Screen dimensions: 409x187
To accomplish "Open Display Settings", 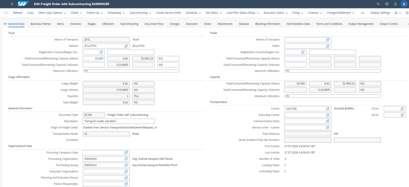I will [380, 13].
